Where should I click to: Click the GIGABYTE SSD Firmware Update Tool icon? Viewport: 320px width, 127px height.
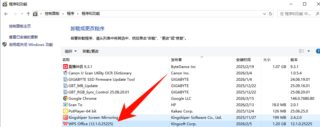point(65,79)
